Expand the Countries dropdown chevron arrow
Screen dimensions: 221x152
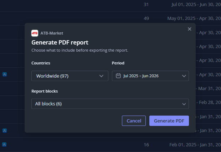click(101, 76)
